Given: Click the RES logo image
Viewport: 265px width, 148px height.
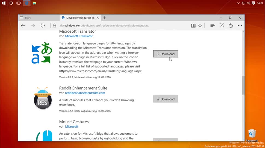Looking at the screenshot, I should click(43, 98).
